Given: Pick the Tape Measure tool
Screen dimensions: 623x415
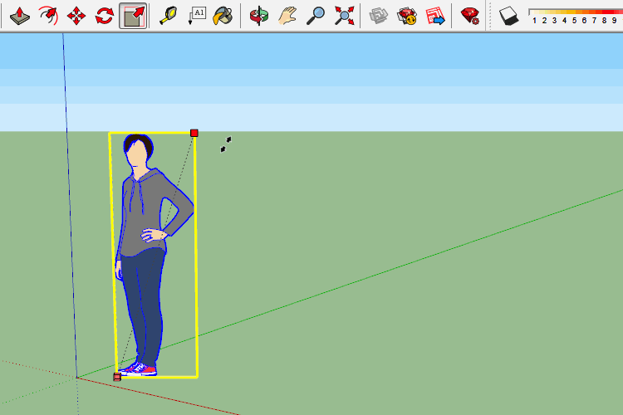Looking at the screenshot, I should pyautogui.click(x=169, y=15).
